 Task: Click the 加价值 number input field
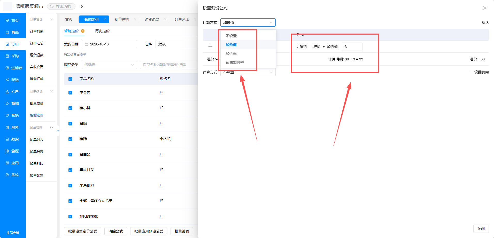pyautogui.click(x=352, y=47)
